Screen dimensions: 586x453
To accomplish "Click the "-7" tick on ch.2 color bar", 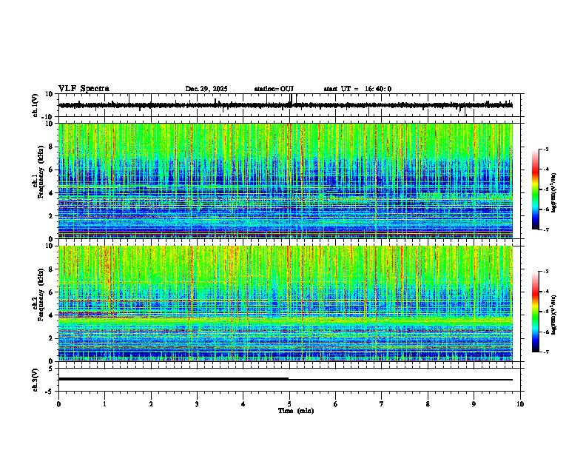I will click(x=545, y=352).
